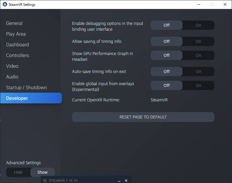Show Advanced Settings

pyautogui.click(x=43, y=172)
